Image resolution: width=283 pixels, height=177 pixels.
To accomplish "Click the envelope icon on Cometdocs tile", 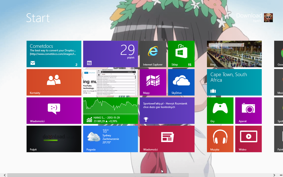I will (x=33, y=63).
